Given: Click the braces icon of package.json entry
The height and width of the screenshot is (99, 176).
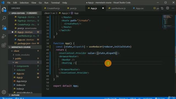Looking at the screenshot, I should click(15, 43).
